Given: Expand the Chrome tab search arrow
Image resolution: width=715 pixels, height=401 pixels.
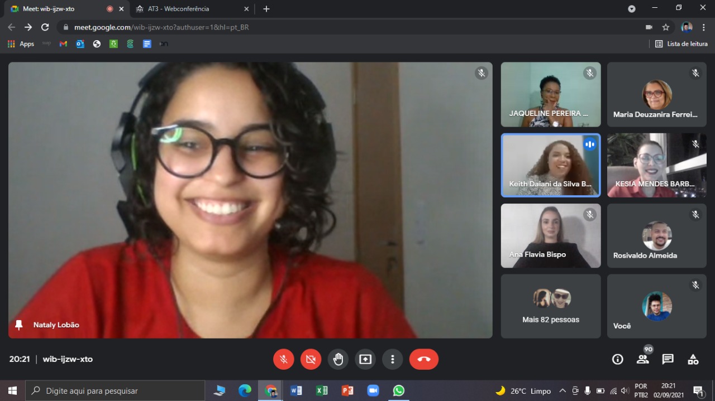Looking at the screenshot, I should pos(632,9).
